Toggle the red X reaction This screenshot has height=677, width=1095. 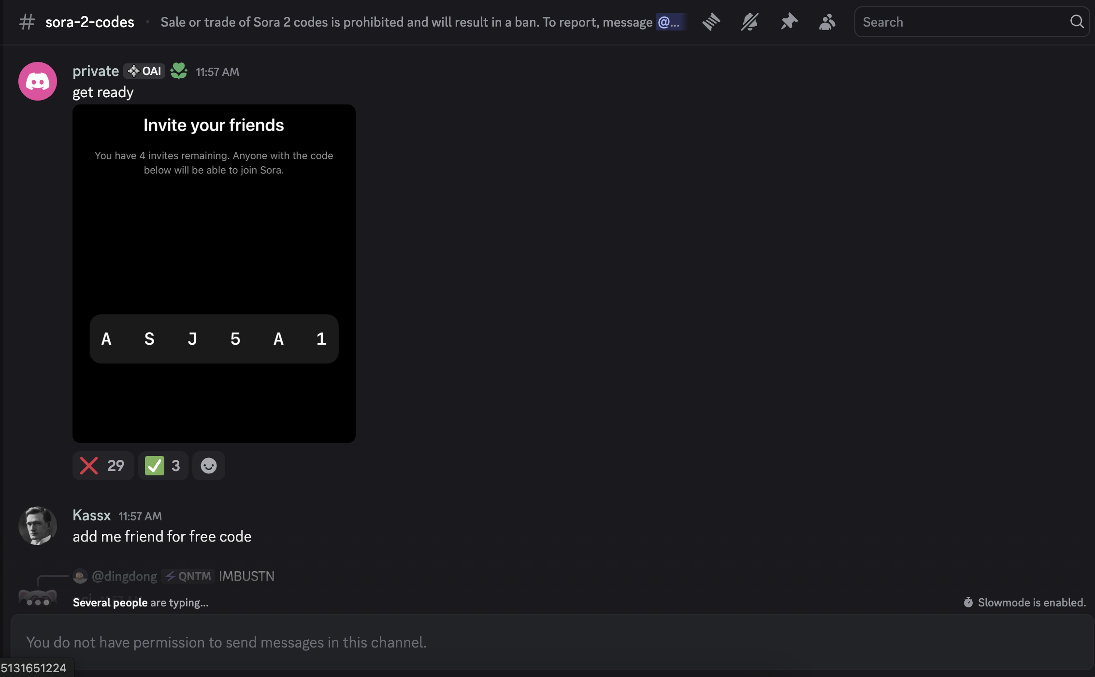pyautogui.click(x=102, y=466)
